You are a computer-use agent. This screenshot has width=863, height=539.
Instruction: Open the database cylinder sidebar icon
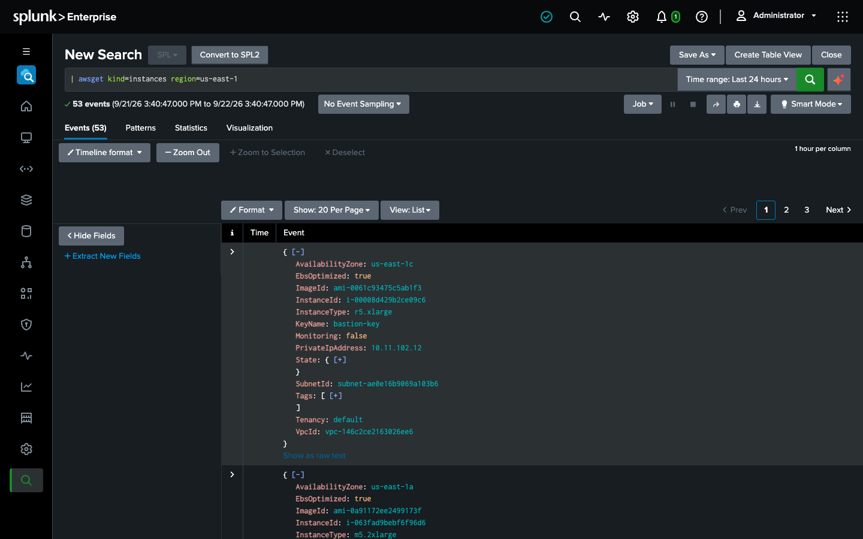(x=26, y=231)
